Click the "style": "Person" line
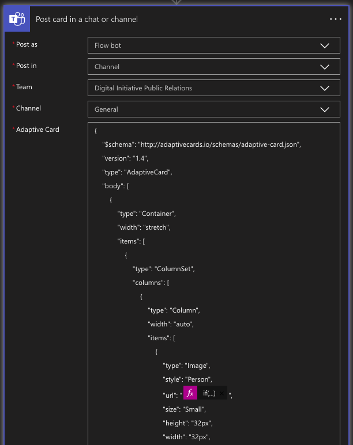Image resolution: width=353 pixels, height=445 pixels. [x=187, y=379]
